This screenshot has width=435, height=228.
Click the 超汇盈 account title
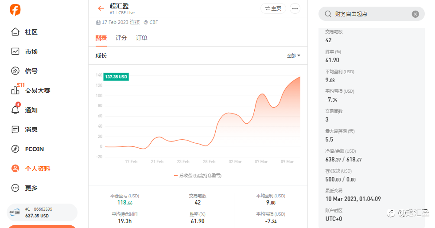119,6
